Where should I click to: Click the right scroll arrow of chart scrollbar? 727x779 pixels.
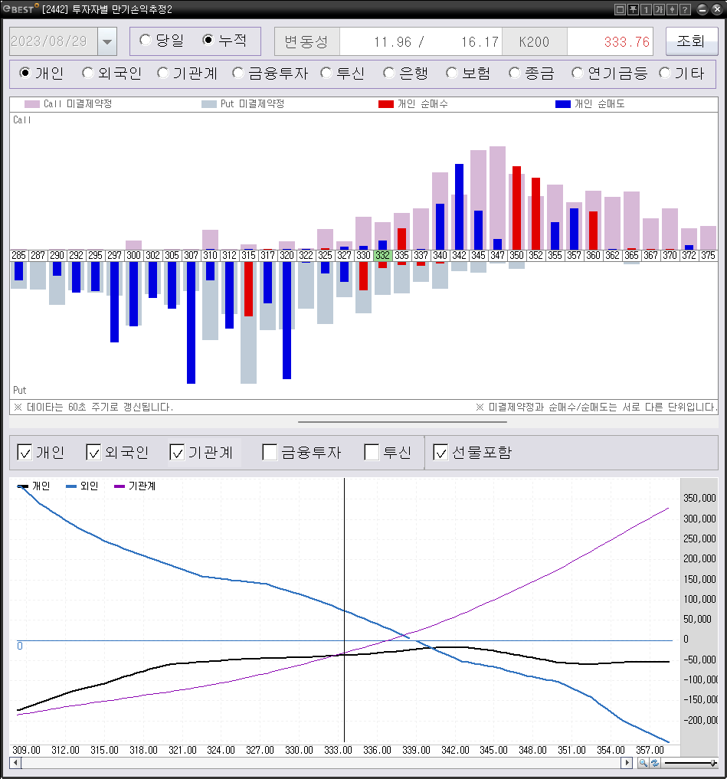[x=627, y=763]
